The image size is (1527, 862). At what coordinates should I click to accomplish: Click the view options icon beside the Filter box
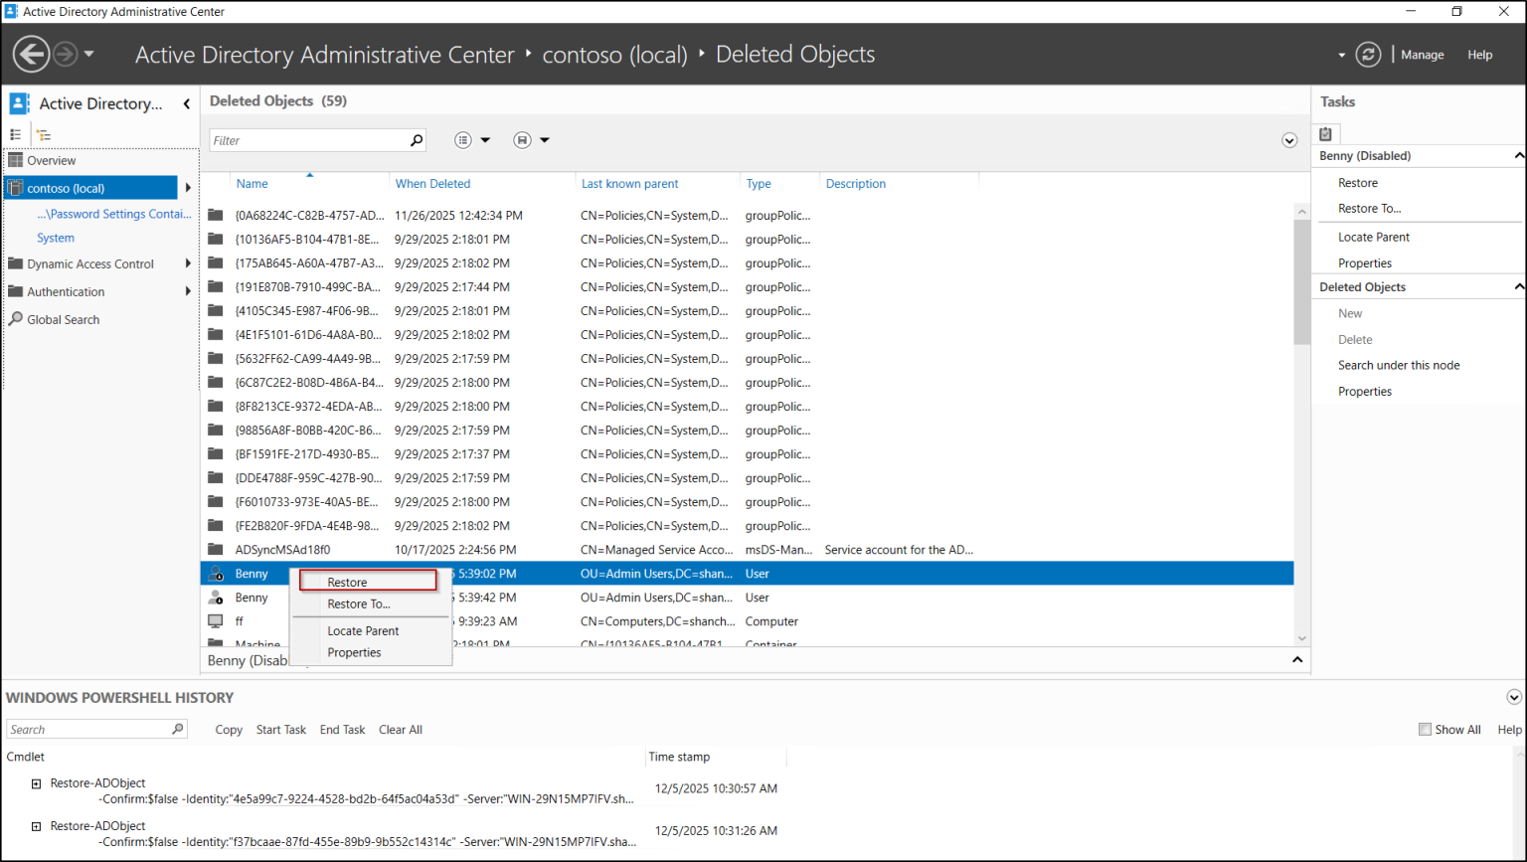coord(462,139)
